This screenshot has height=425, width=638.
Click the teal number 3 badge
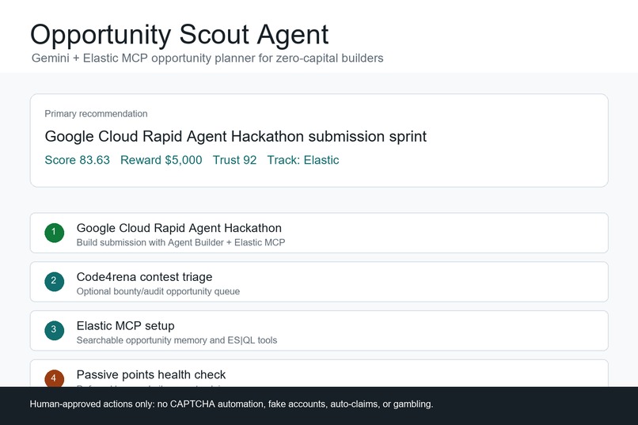point(54,330)
